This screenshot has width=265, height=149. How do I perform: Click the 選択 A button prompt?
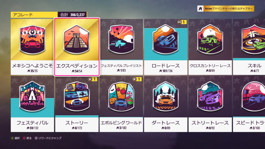coord(15,138)
